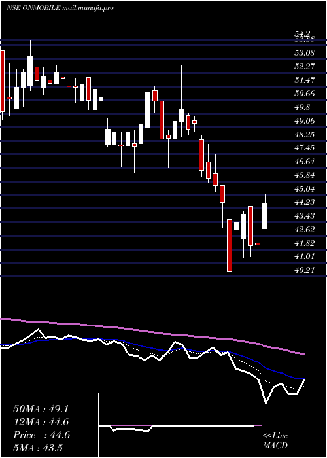Click the 49.06 price axis label
The width and height of the screenshot is (327, 458).
tap(305, 121)
